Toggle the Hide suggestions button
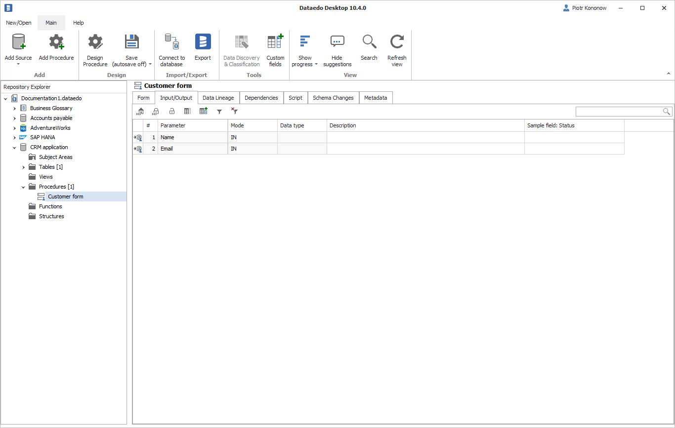 [337, 42]
